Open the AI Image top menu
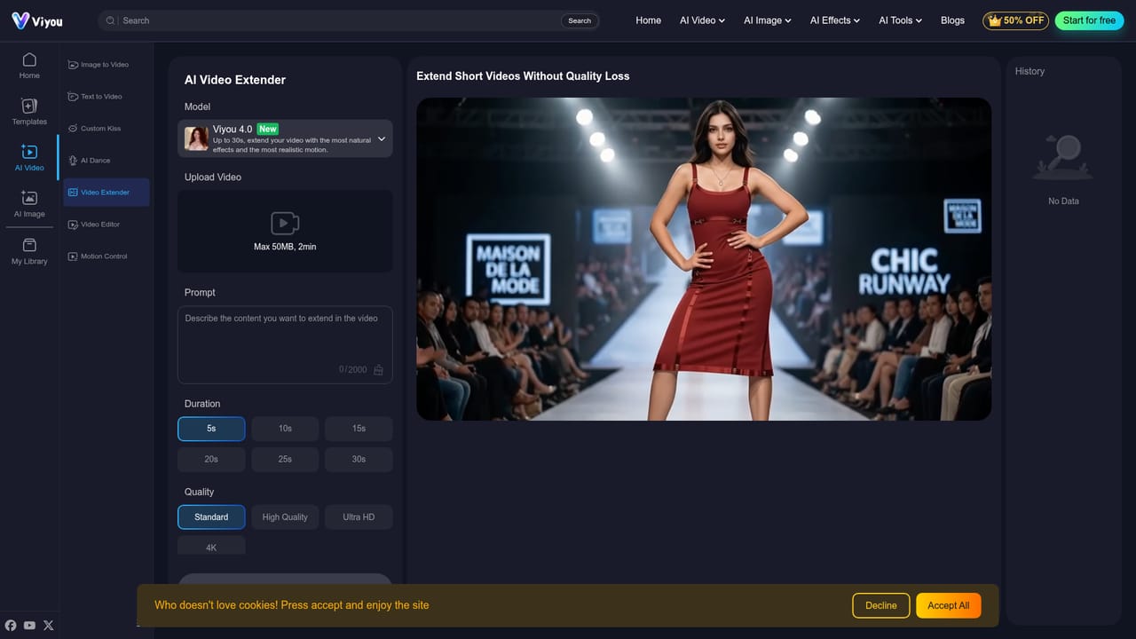The height and width of the screenshot is (639, 1136). [x=767, y=20]
